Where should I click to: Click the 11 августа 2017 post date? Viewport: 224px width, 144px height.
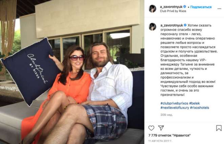tap(160, 141)
